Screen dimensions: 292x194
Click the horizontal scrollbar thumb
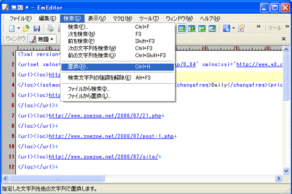tap(57, 179)
